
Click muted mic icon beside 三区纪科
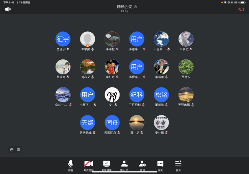pos(143,105)
